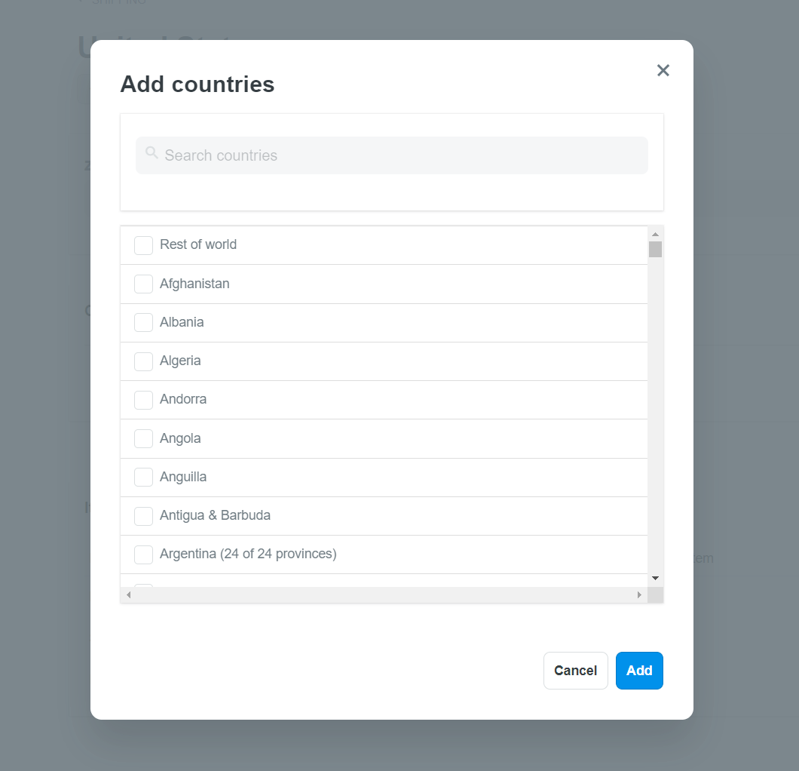This screenshot has width=799, height=771.
Task: Mark the Anguilla checkbox
Action: click(143, 478)
